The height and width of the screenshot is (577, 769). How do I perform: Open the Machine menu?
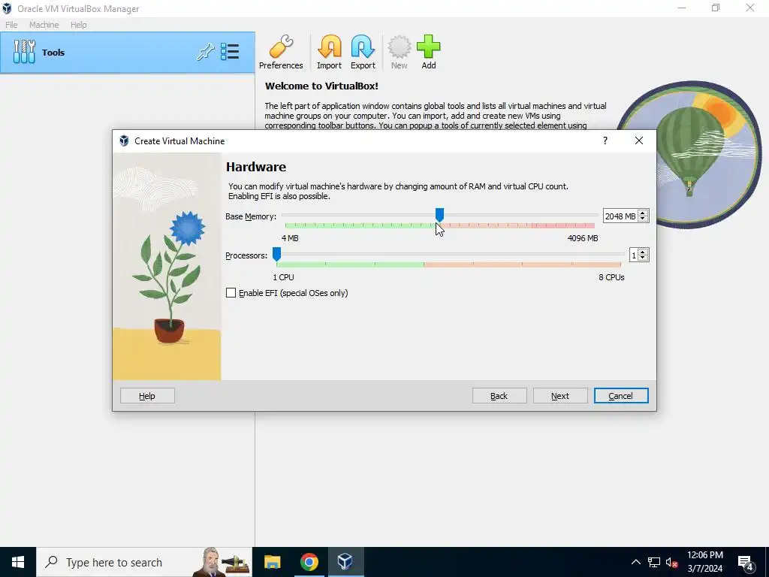[44, 25]
